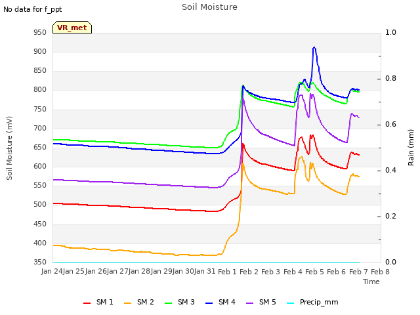420x315 pixels.
Task: Click the Precip_mm legend label
Action: click(x=319, y=302)
